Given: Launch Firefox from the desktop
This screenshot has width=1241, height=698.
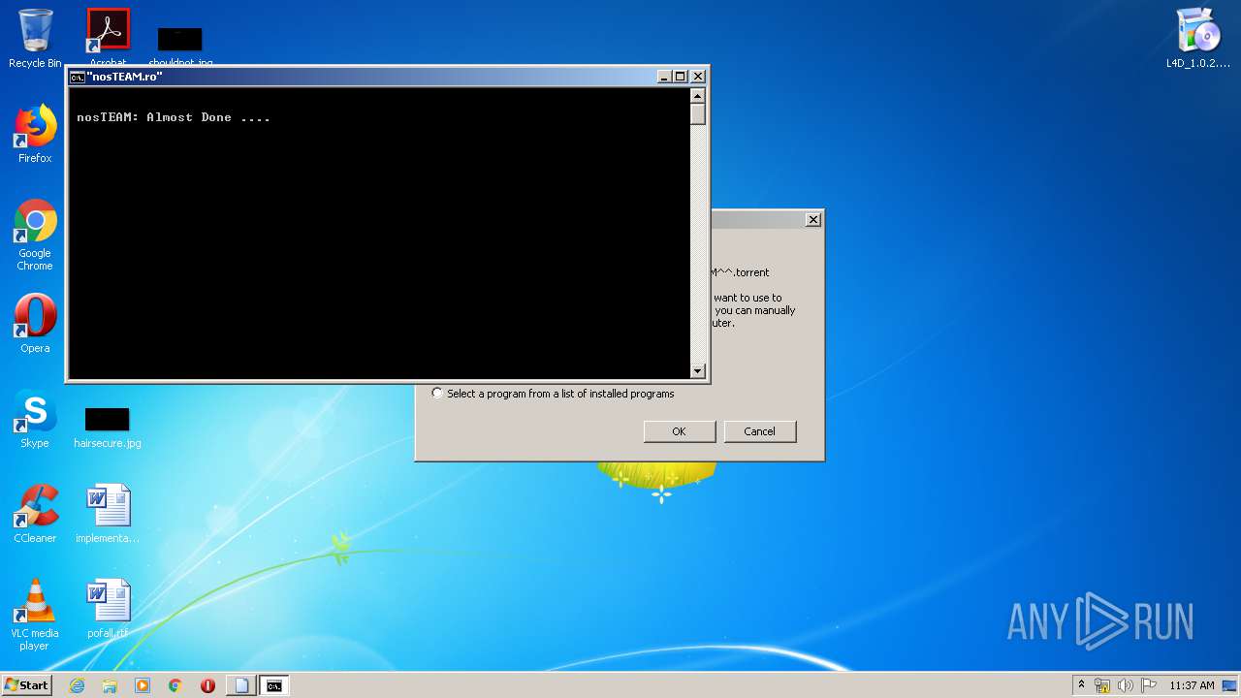Looking at the screenshot, I should pyautogui.click(x=35, y=134).
